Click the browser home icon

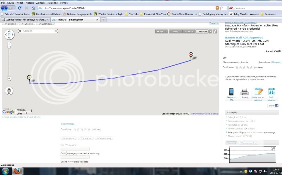[x=33, y=8]
